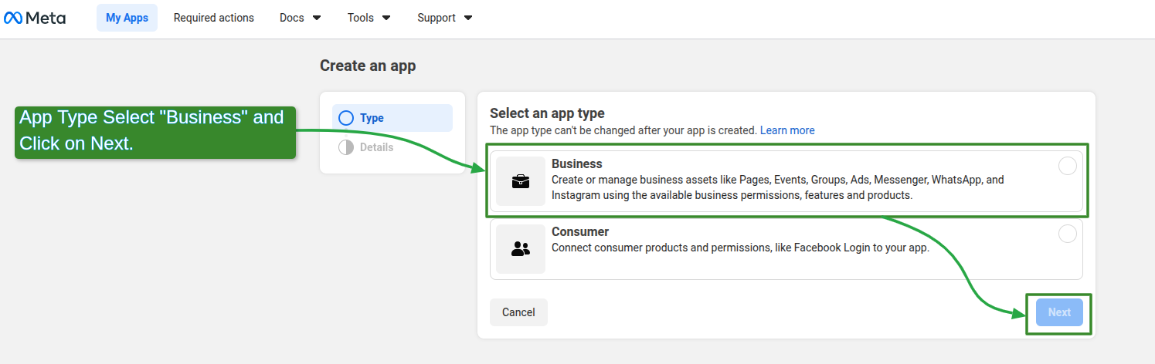Choose the Consumer radio button
This screenshot has width=1155, height=364.
1067,234
